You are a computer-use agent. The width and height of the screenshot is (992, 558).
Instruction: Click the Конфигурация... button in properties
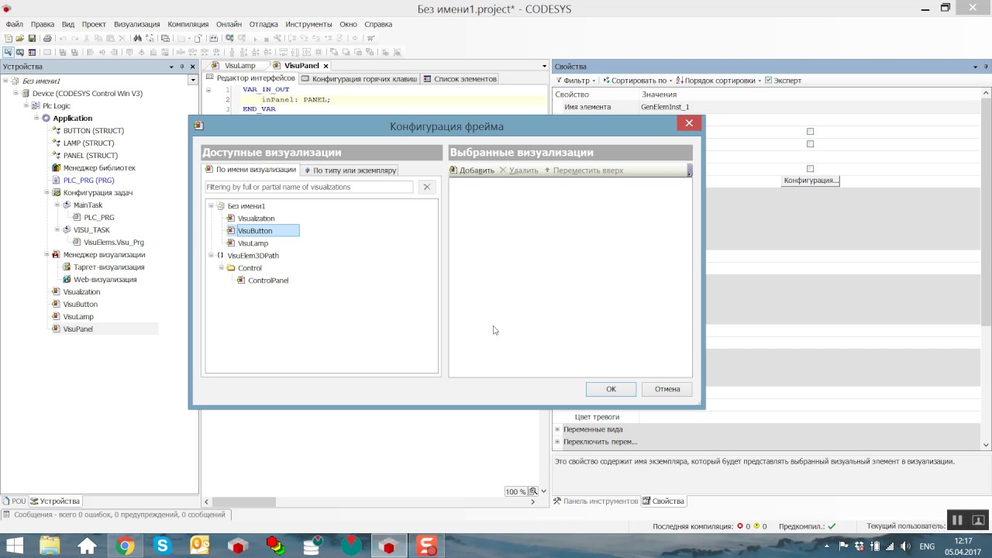811,181
